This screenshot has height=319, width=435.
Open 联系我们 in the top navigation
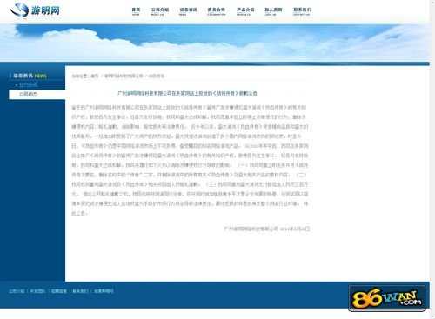pyautogui.click(x=302, y=11)
